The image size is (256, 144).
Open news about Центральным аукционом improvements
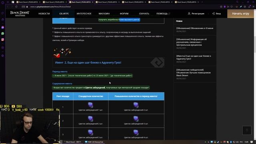tap(191, 42)
